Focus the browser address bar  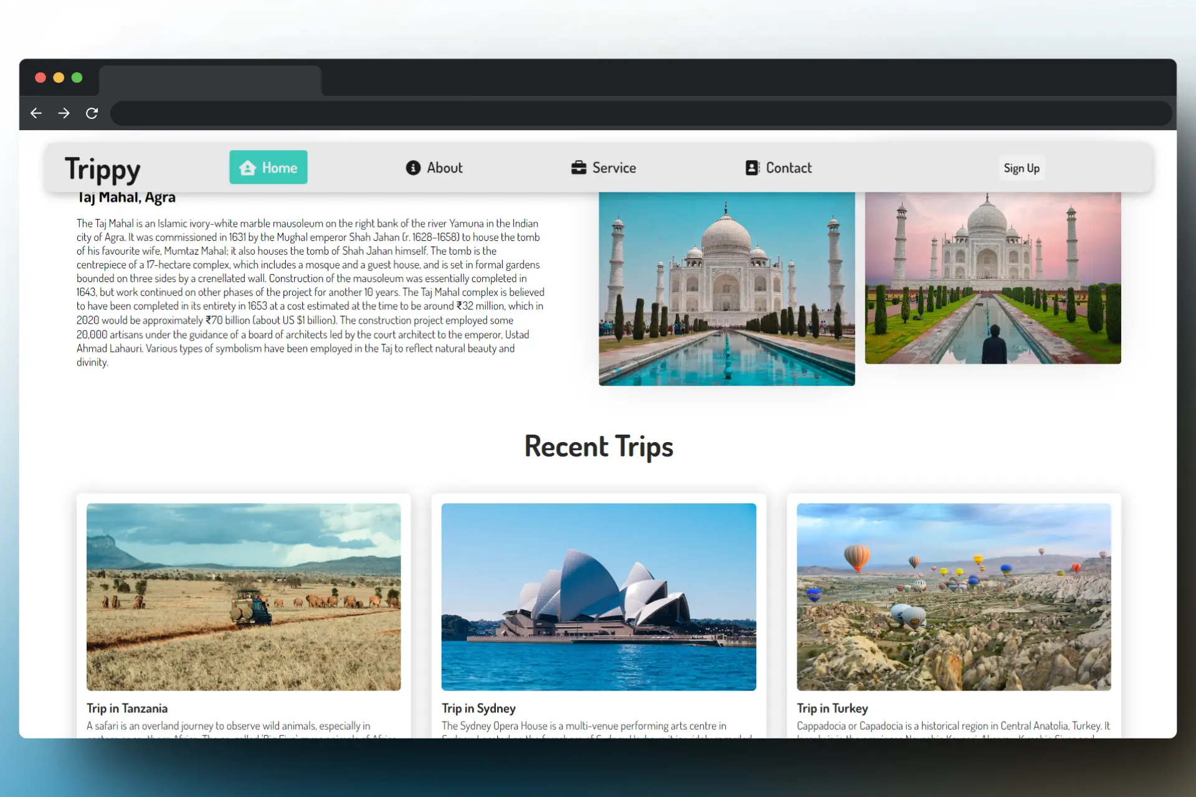click(640, 113)
